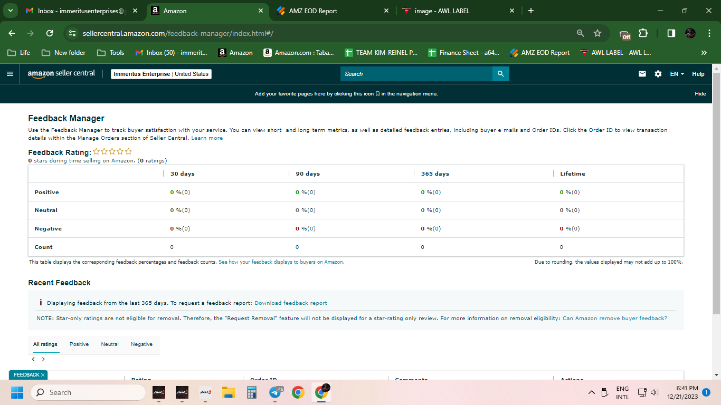Open the Help link in the header
This screenshot has width=721, height=405.
point(698,74)
